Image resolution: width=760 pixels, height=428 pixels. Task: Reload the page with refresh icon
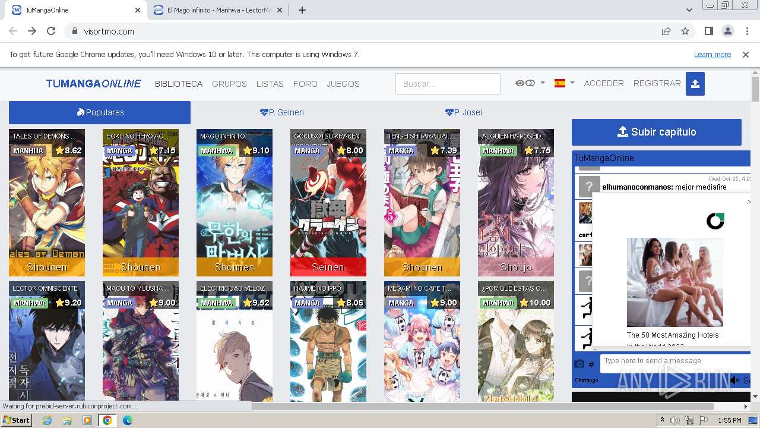[51, 32]
